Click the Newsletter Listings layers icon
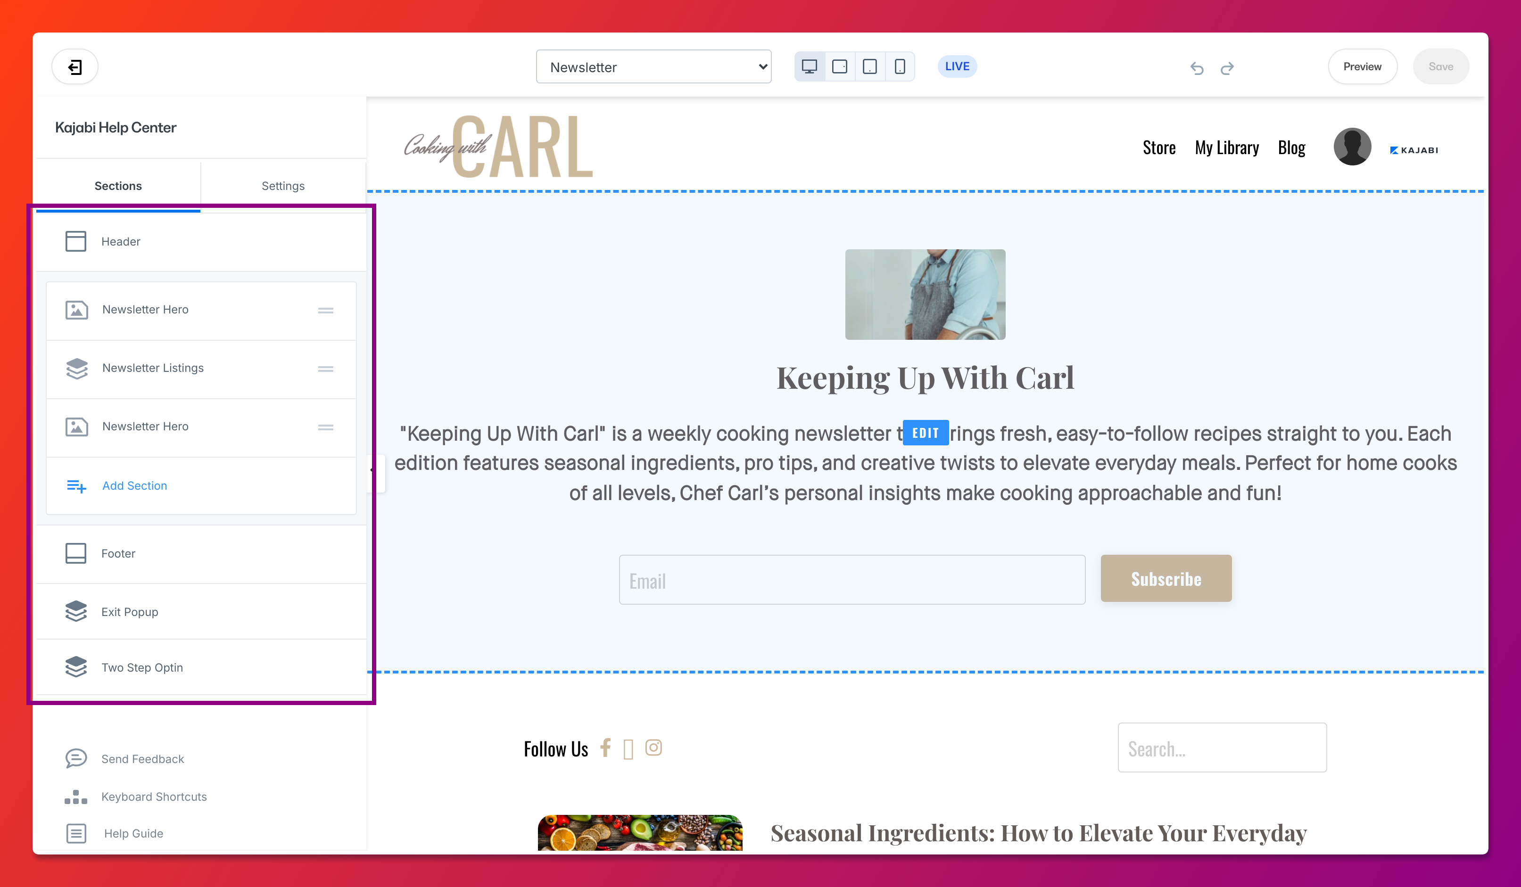 [x=77, y=369]
